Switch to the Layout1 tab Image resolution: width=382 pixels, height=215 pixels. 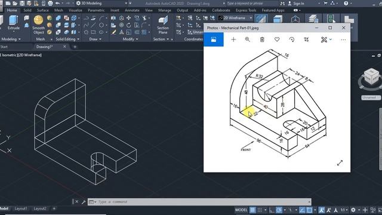click(21, 208)
